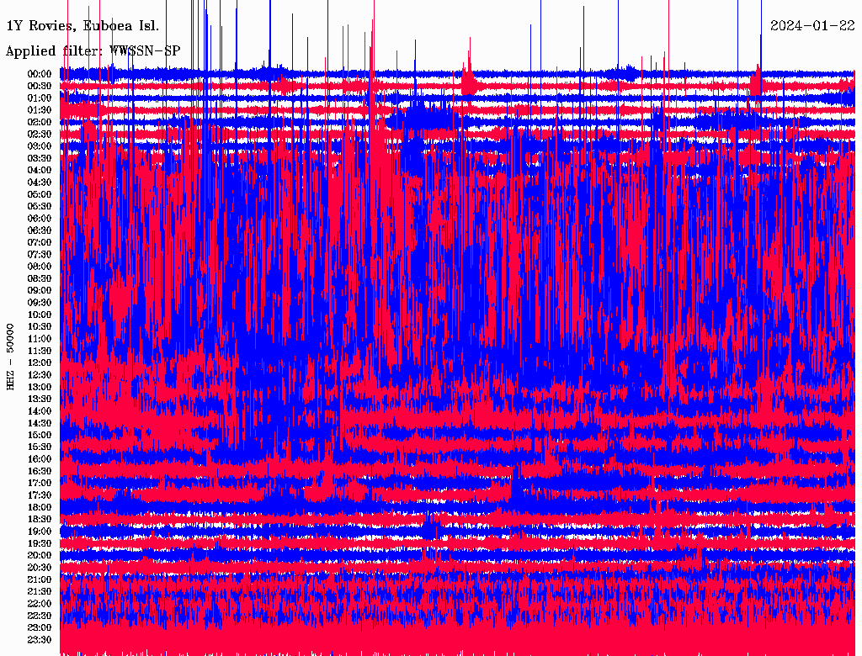Click the 06:00 time row label
862x656 pixels.
40,218
